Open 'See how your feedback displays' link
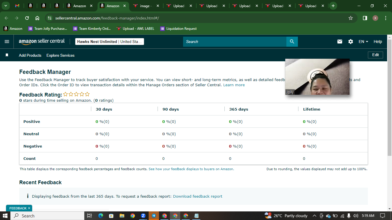The height and width of the screenshot is (220, 392). click(191, 169)
